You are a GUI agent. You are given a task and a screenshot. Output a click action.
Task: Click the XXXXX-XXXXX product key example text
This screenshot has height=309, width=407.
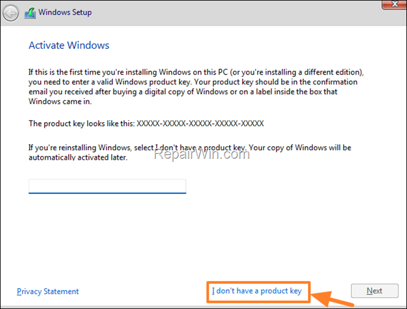[x=200, y=123]
